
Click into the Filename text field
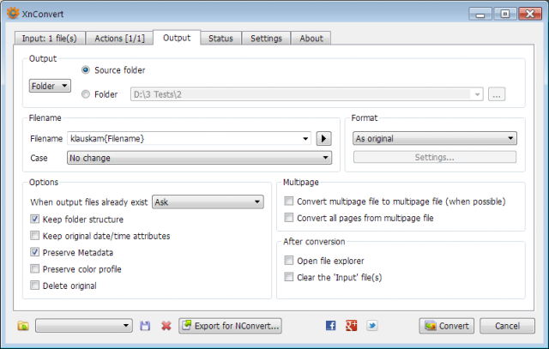tap(189, 139)
